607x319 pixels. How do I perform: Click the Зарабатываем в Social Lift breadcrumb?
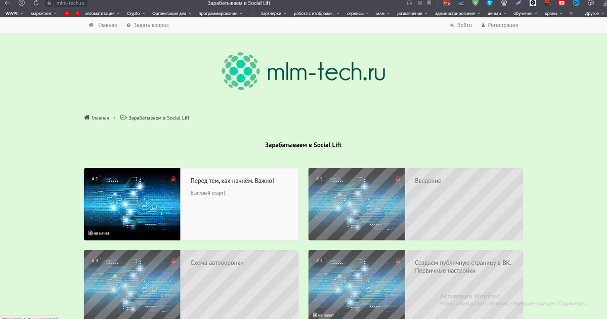[159, 118]
